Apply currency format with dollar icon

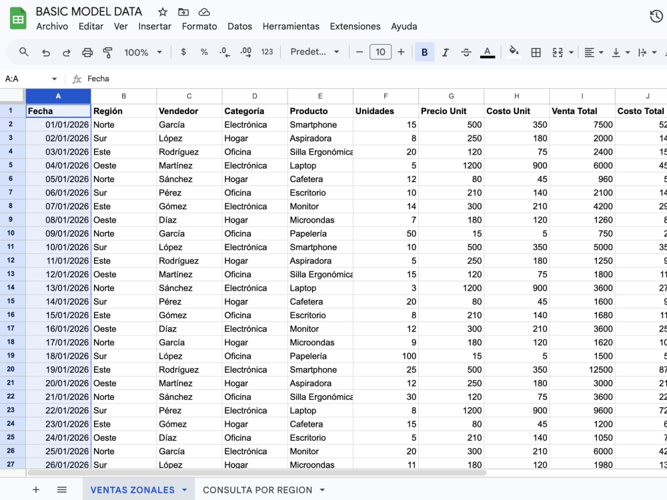183,52
